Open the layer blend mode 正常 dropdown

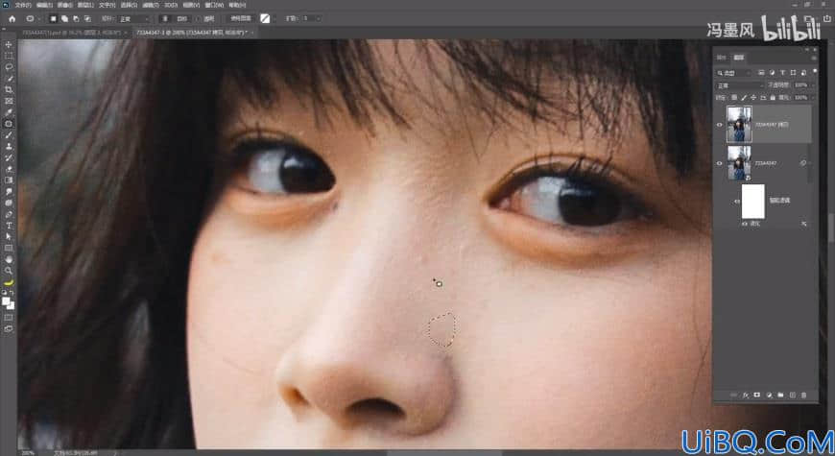[740, 85]
